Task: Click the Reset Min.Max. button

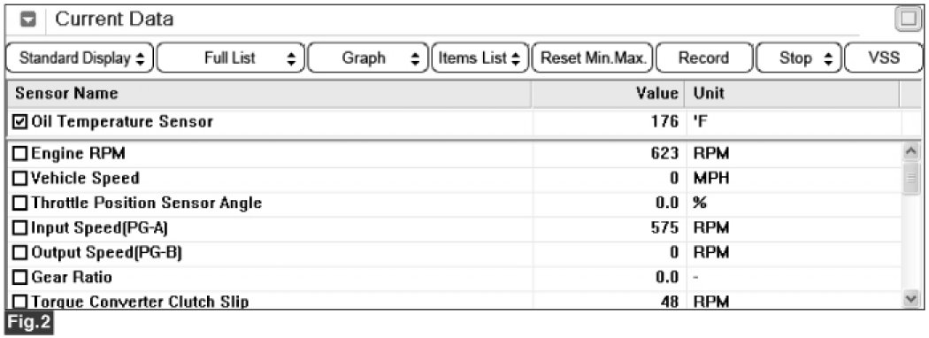Action: (x=593, y=58)
